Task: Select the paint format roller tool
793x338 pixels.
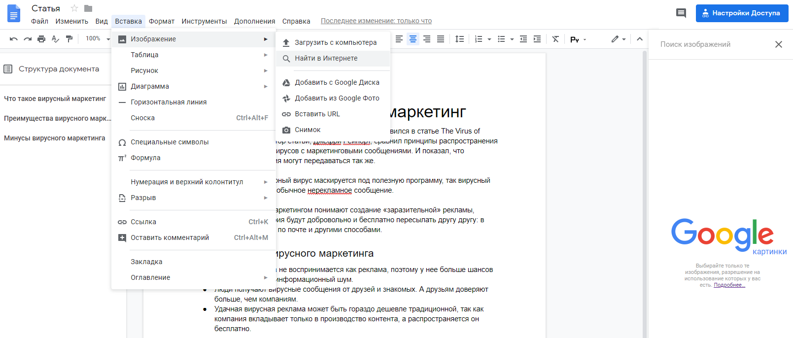Action: point(69,39)
